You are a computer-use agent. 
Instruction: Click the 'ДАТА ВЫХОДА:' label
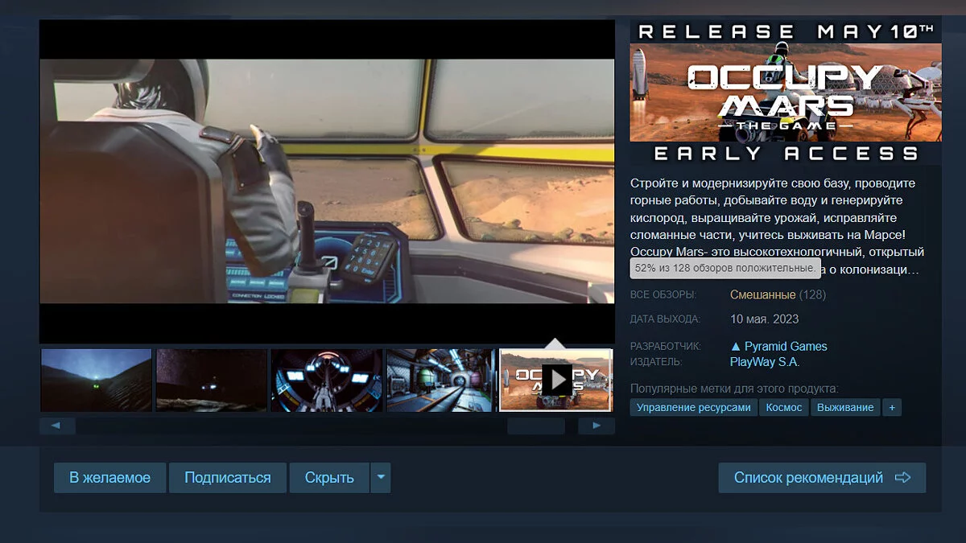665,319
